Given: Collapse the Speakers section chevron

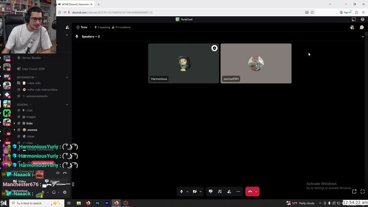Looking at the screenshot, I should point(363,37).
